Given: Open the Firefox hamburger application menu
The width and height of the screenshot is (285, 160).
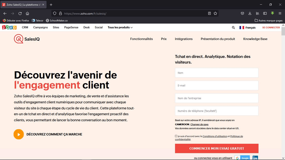Looking at the screenshot, I should [x=280, y=14].
